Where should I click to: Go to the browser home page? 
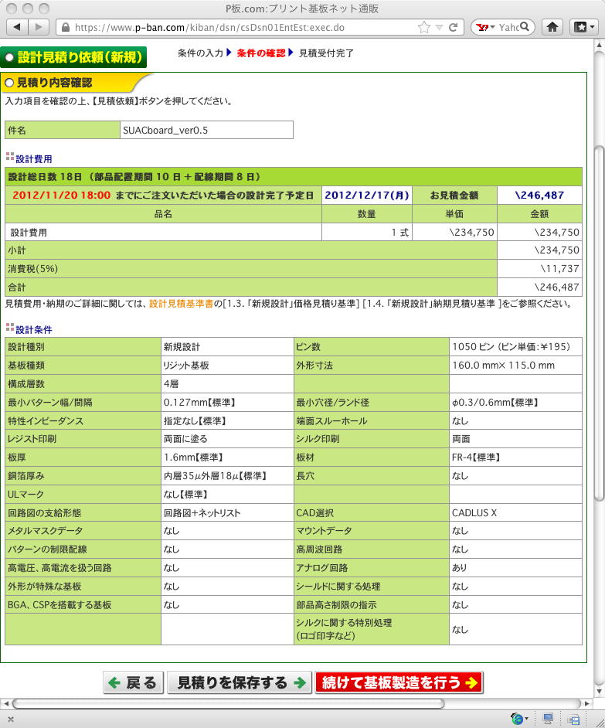click(x=552, y=27)
